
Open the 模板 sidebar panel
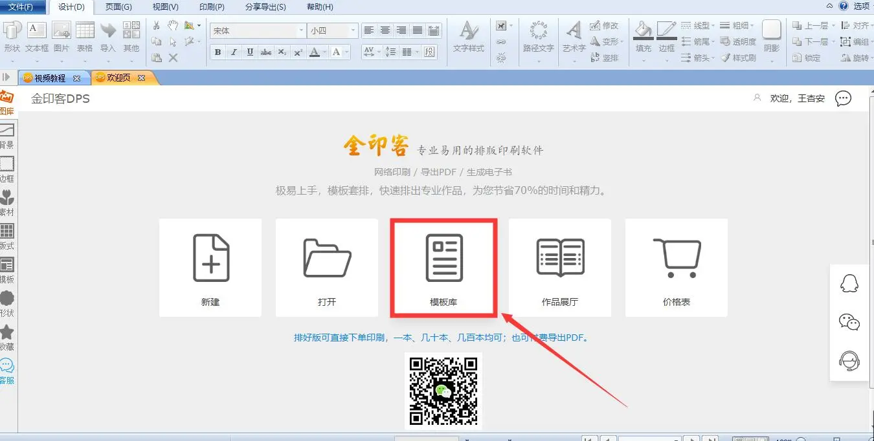[x=6, y=272]
